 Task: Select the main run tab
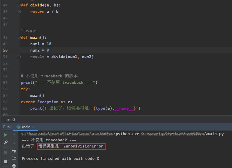pos(26,127)
